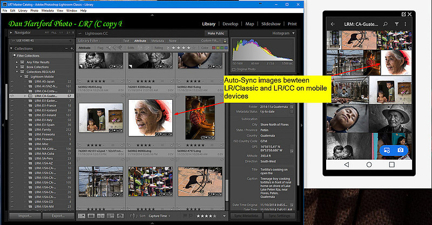Image resolution: width=432 pixels, height=225 pixels.
Task: Click the magnifier in Filter Collections
Action: point(15,56)
